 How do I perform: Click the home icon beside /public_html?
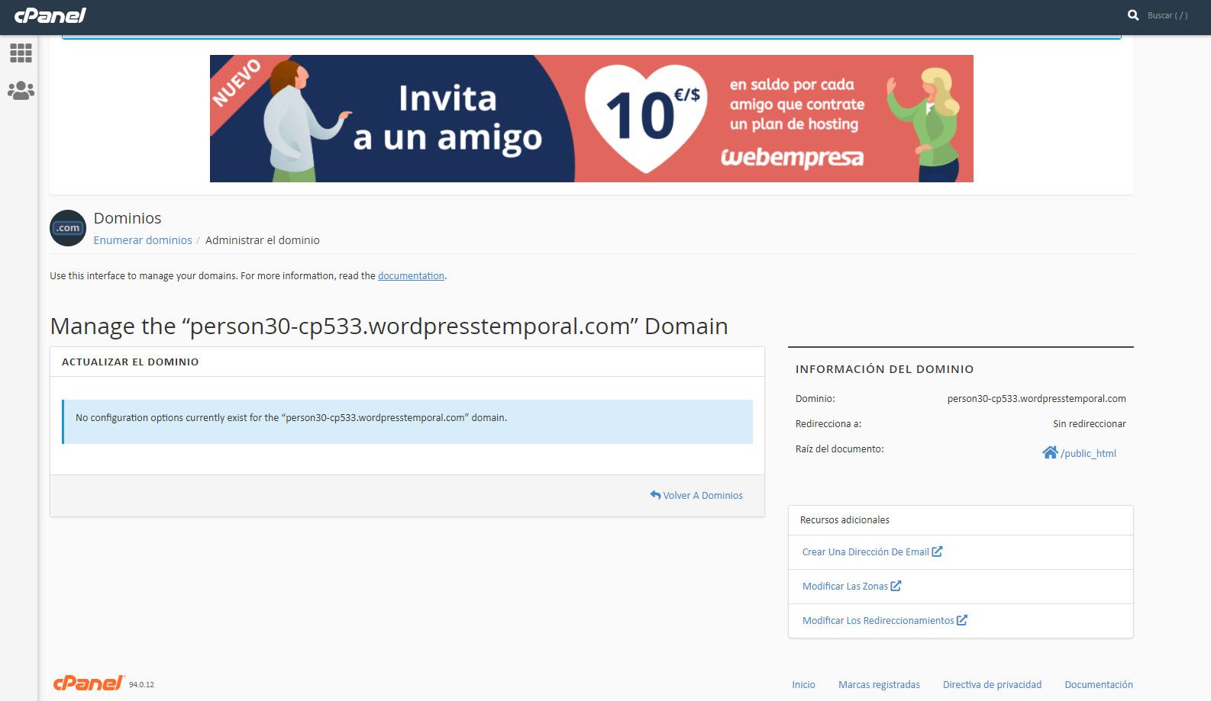[x=1050, y=452]
